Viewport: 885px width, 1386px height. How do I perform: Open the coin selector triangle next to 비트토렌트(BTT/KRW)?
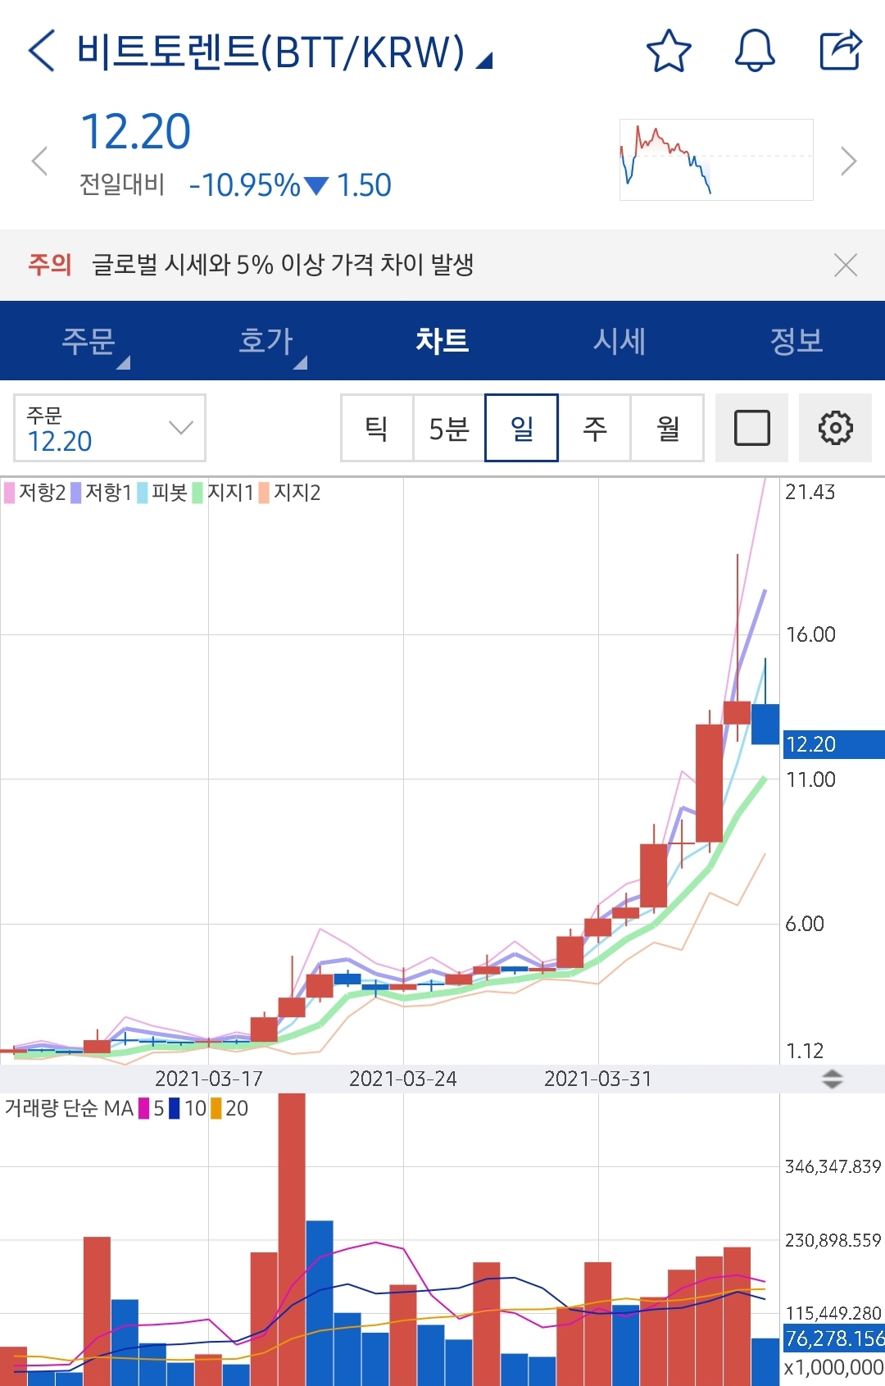coord(484,60)
